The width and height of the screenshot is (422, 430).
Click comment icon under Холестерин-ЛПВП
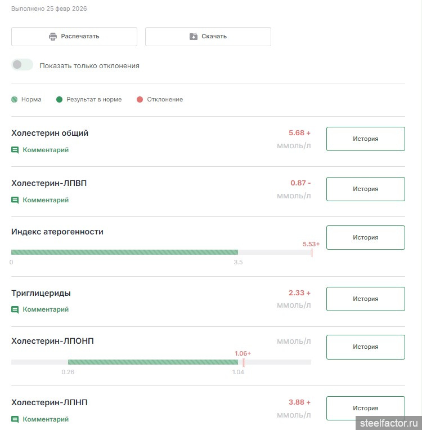(15, 200)
